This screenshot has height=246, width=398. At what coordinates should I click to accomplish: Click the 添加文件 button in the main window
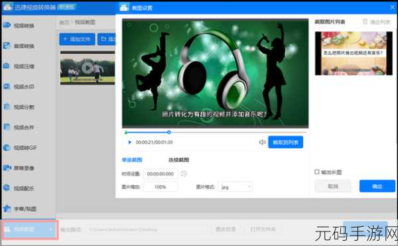[77, 39]
